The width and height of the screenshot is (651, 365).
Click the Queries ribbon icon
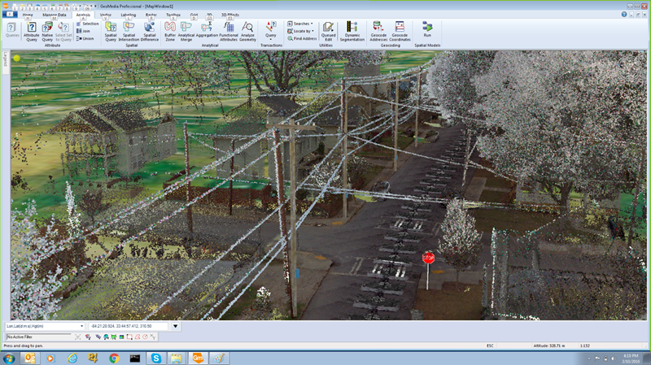click(x=12, y=30)
